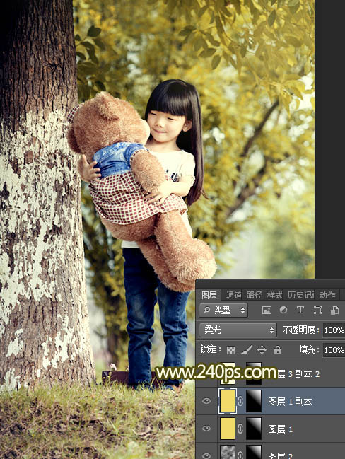Select the 图层 2 layer name

pyautogui.click(x=281, y=455)
